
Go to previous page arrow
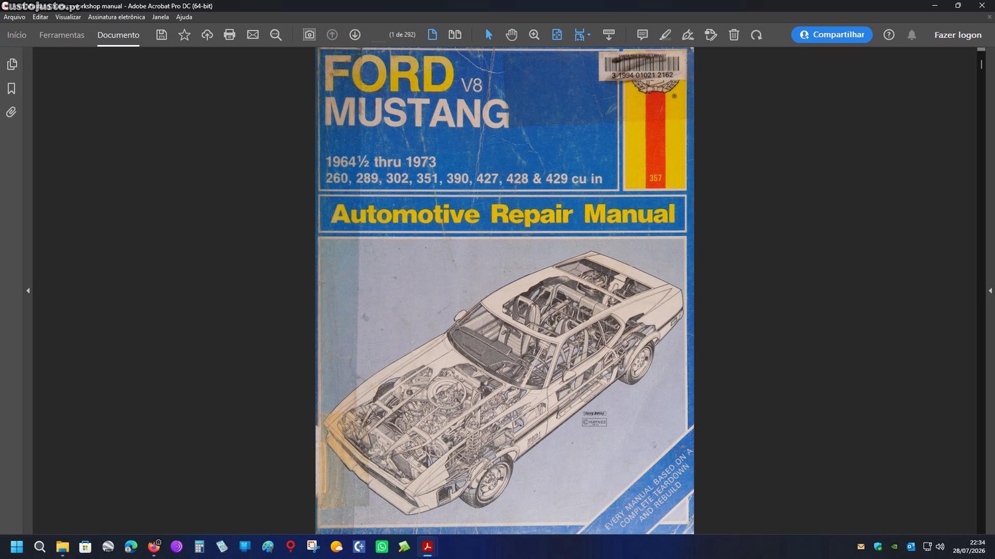332,34
